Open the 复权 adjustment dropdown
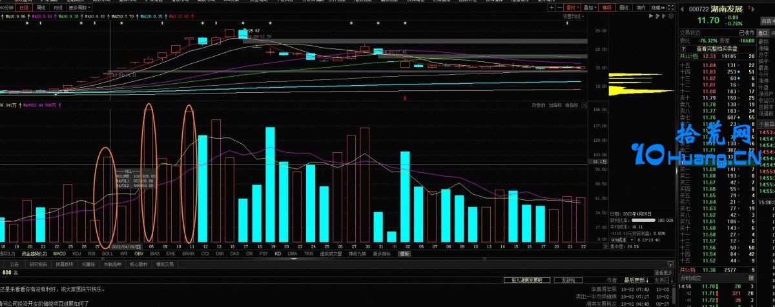 pyautogui.click(x=572, y=8)
